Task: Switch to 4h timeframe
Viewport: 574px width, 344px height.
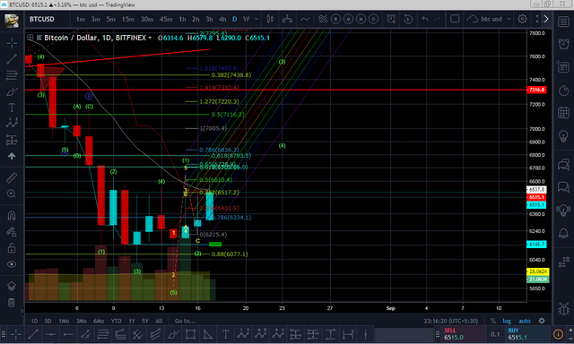Action: click(222, 19)
